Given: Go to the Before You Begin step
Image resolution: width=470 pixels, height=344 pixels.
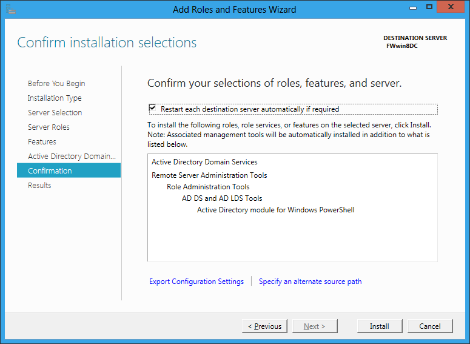Looking at the screenshot, I should coord(56,84).
